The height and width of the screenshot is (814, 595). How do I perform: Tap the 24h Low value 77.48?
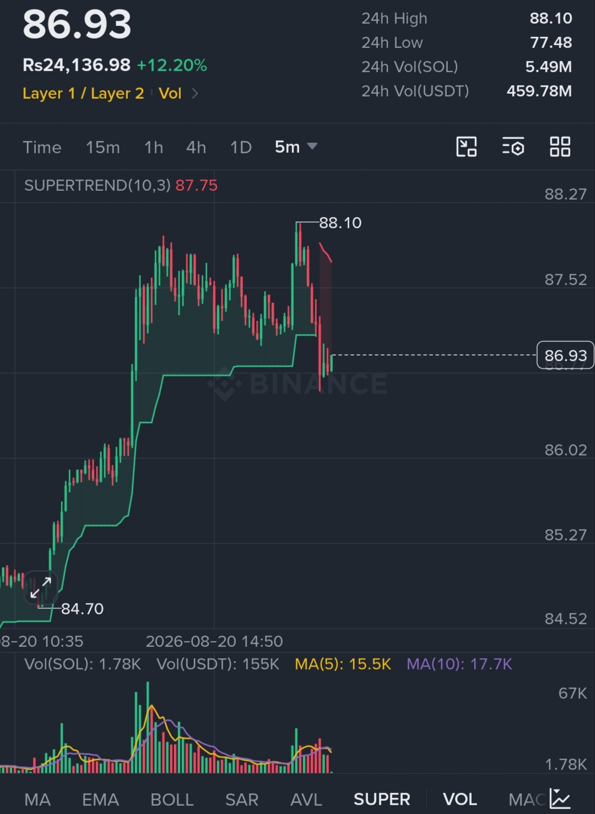551,42
